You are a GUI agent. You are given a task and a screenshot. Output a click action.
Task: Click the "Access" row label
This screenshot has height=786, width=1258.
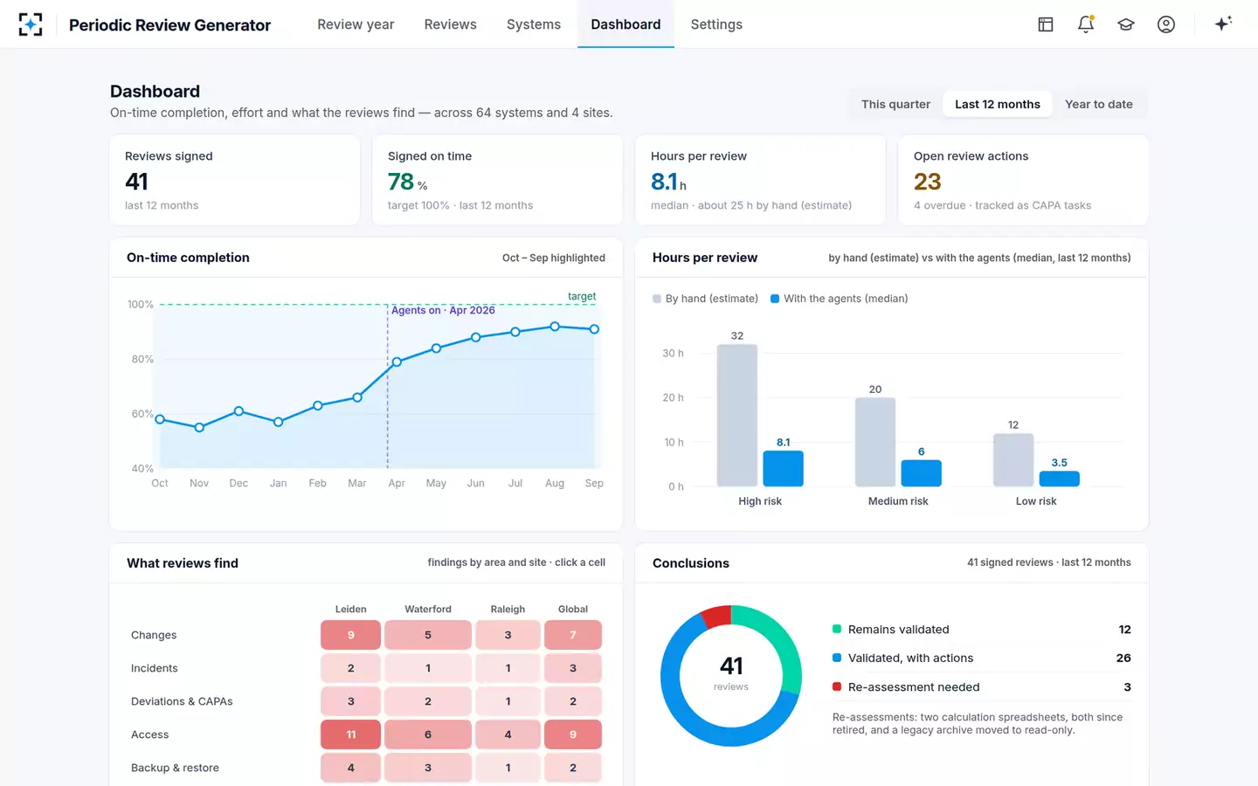(x=150, y=734)
